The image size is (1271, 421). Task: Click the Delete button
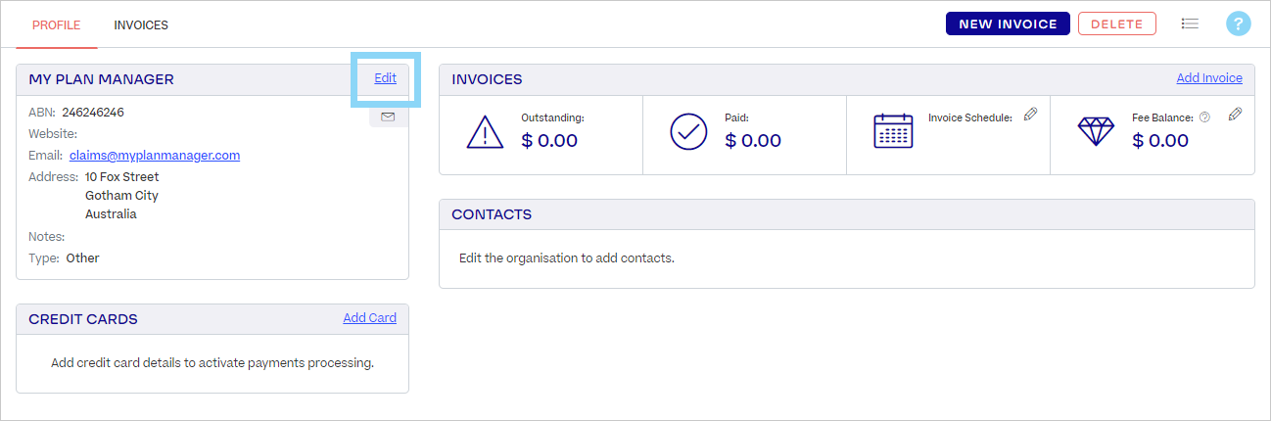coord(1117,24)
